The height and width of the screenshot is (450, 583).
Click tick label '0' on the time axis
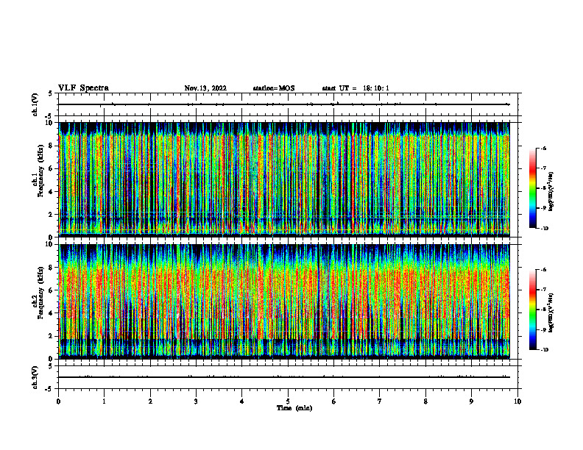[58, 401]
